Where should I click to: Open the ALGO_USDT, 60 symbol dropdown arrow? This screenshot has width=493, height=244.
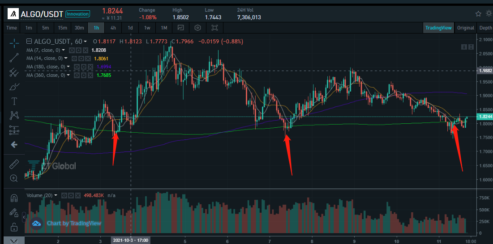85,42
